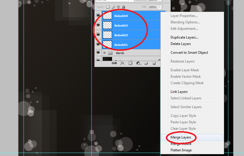Toggle visibility of Bokeh02 layer
Viewport: 244px width, 156px height.
pos(98,35)
